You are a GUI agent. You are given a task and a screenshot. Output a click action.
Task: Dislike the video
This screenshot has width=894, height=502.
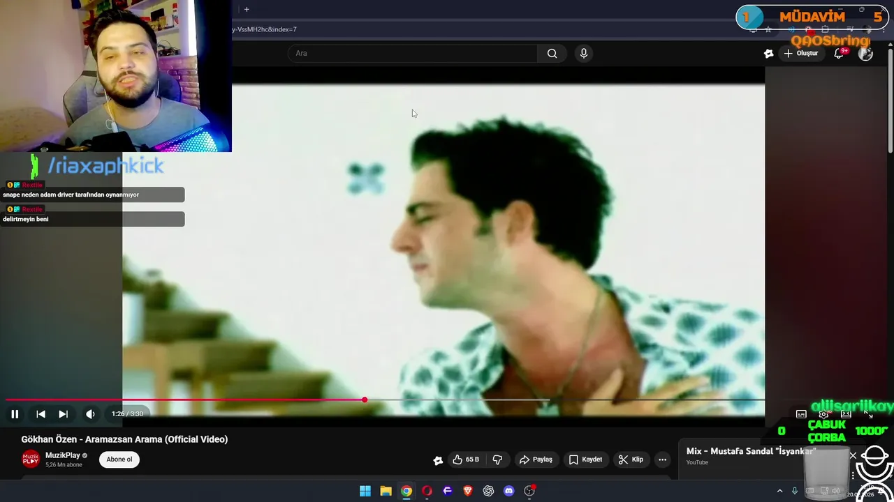pos(497,459)
